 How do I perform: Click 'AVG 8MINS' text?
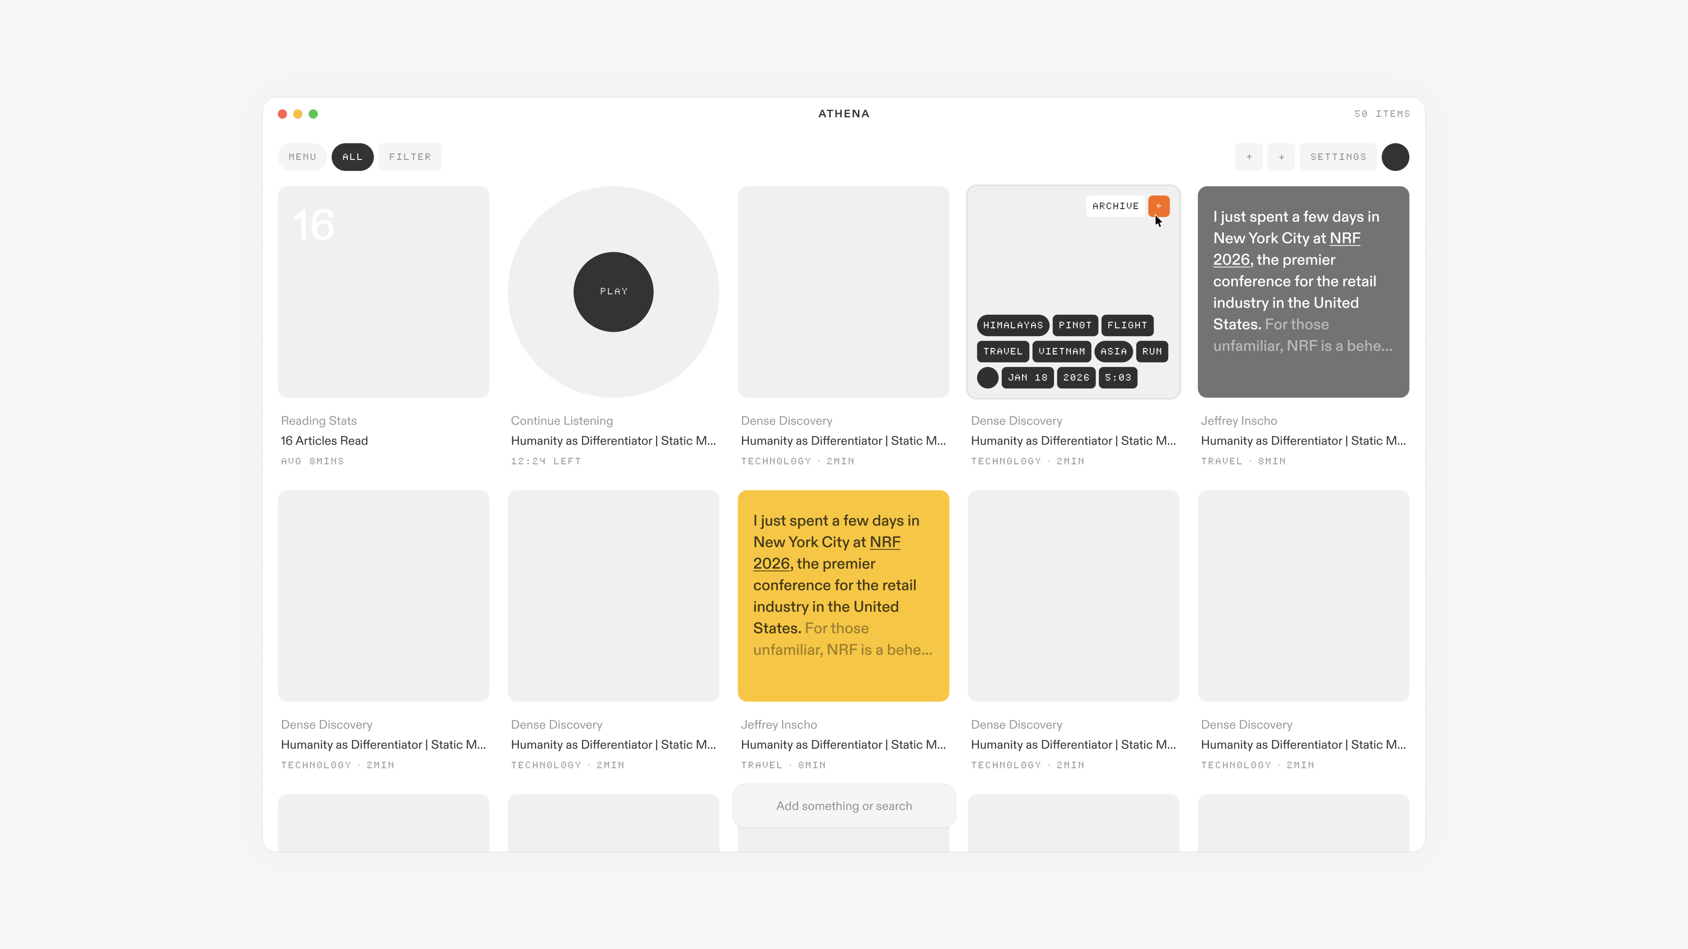point(313,462)
